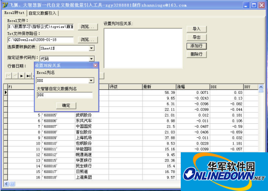Click 浏览 button beside Excel文件 path
268x191 pixels.
(x=88, y=27)
